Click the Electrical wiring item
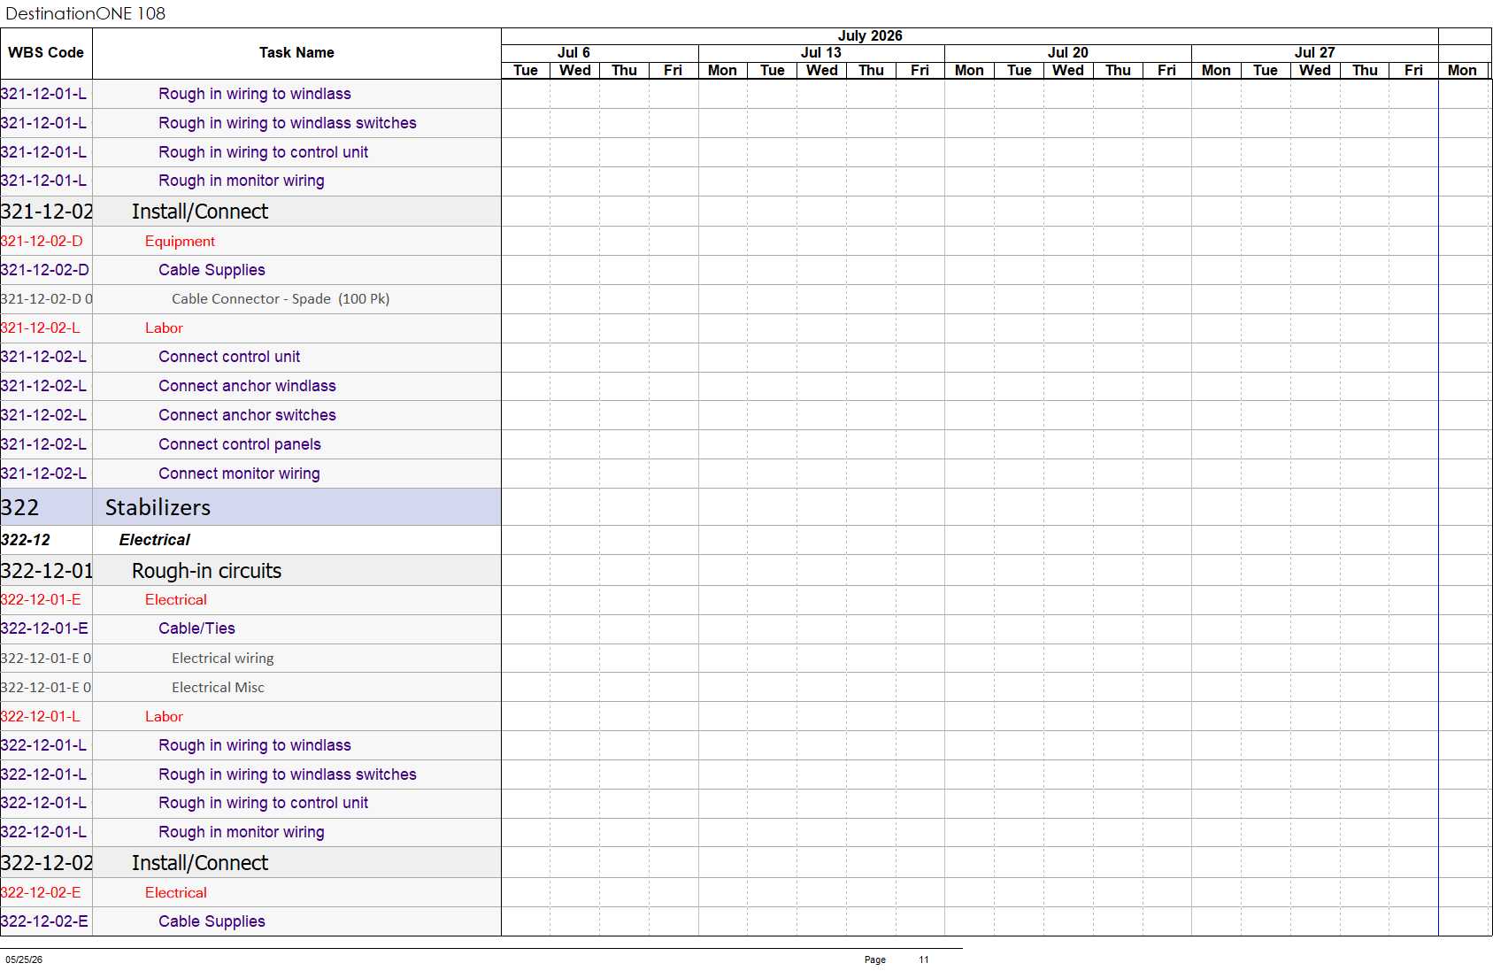Viewport: 1493px width, 971px height. (223, 659)
